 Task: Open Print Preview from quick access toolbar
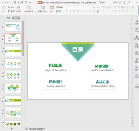[26, 2]
